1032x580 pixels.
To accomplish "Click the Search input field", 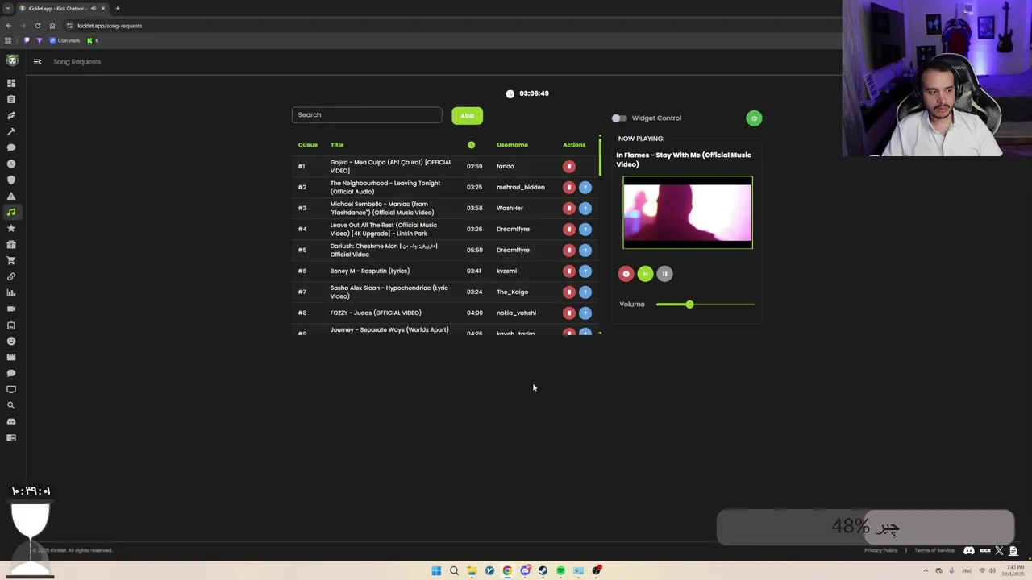I will click(367, 115).
